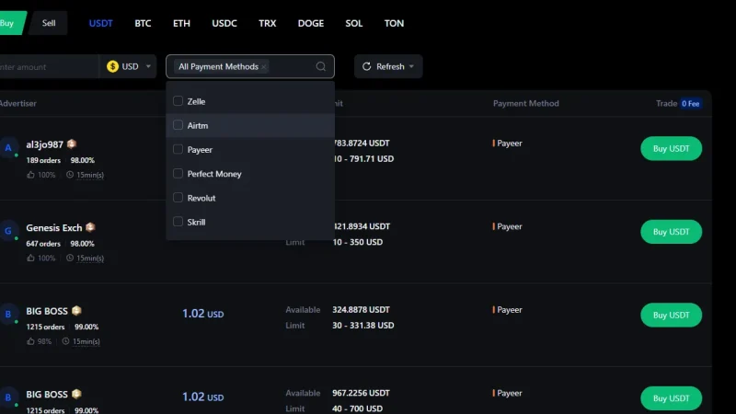Select the TRX coin tab
The width and height of the screenshot is (736, 414).
coord(268,24)
